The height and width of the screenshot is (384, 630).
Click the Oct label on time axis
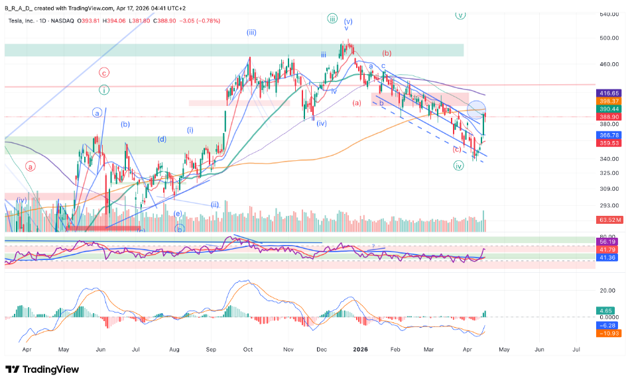tap(248, 348)
